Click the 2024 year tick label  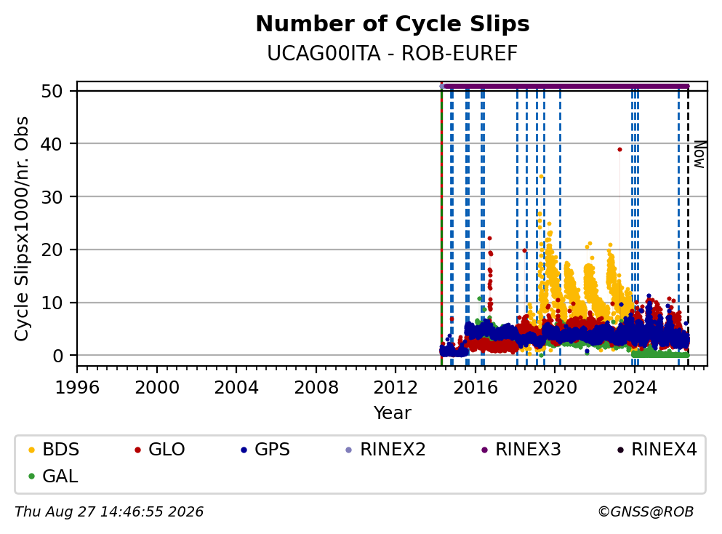click(x=635, y=388)
